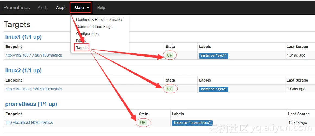Viewport: 315px width, 136px height.
Task: Click the 1.571s ago last scrape value
Action: point(298,122)
